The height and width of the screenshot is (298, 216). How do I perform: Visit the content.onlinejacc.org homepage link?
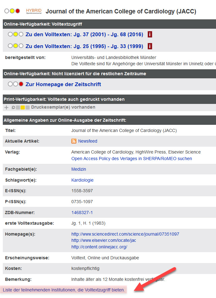[99, 247]
